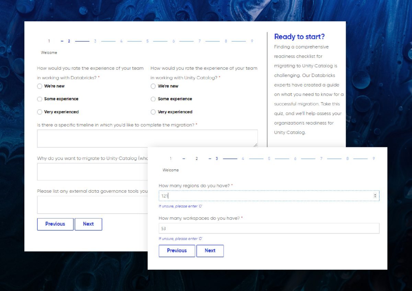The width and height of the screenshot is (412, 291).
Task: Focus the workspaces field showing 53
Action: 269,228
